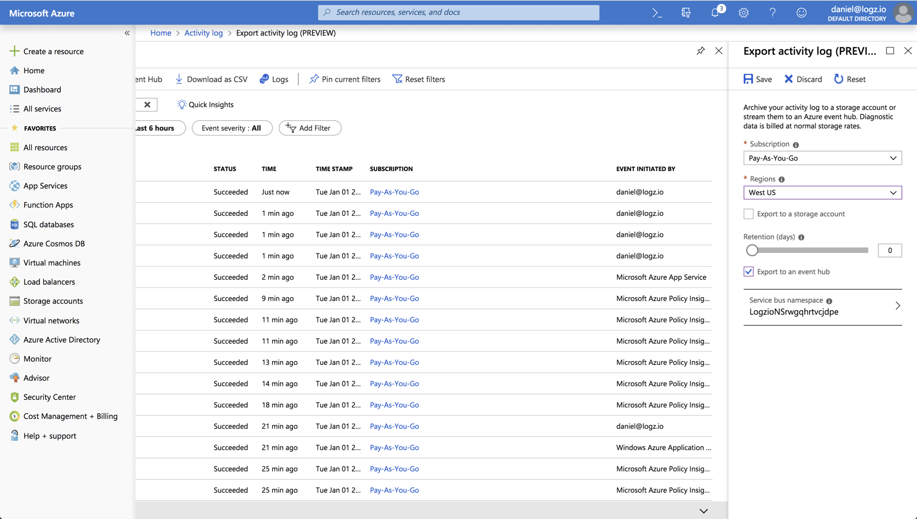Pin current filters to dashboard
917x519 pixels.
[344, 79]
